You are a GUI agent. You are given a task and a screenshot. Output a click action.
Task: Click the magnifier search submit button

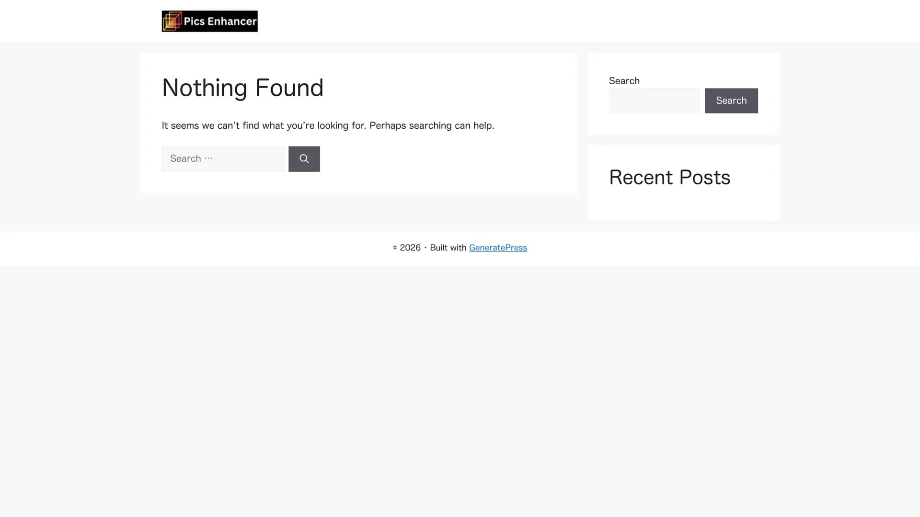click(x=304, y=159)
